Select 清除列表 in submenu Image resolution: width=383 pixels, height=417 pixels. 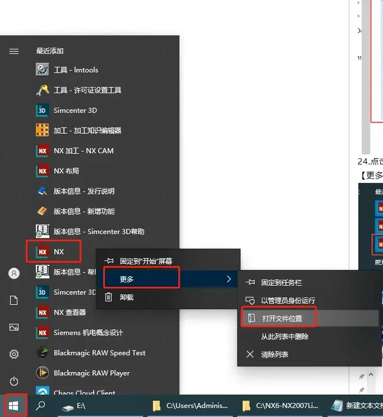[310, 354]
